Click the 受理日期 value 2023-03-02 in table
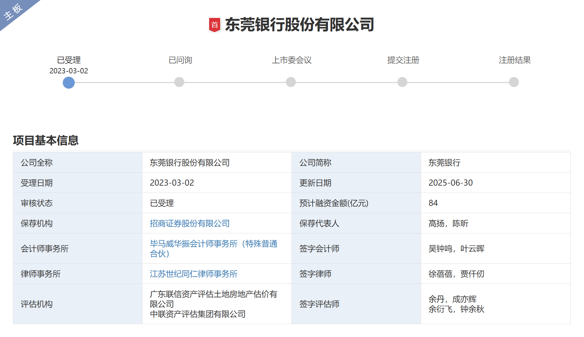Screen dimensions: 584x337 point(172,183)
